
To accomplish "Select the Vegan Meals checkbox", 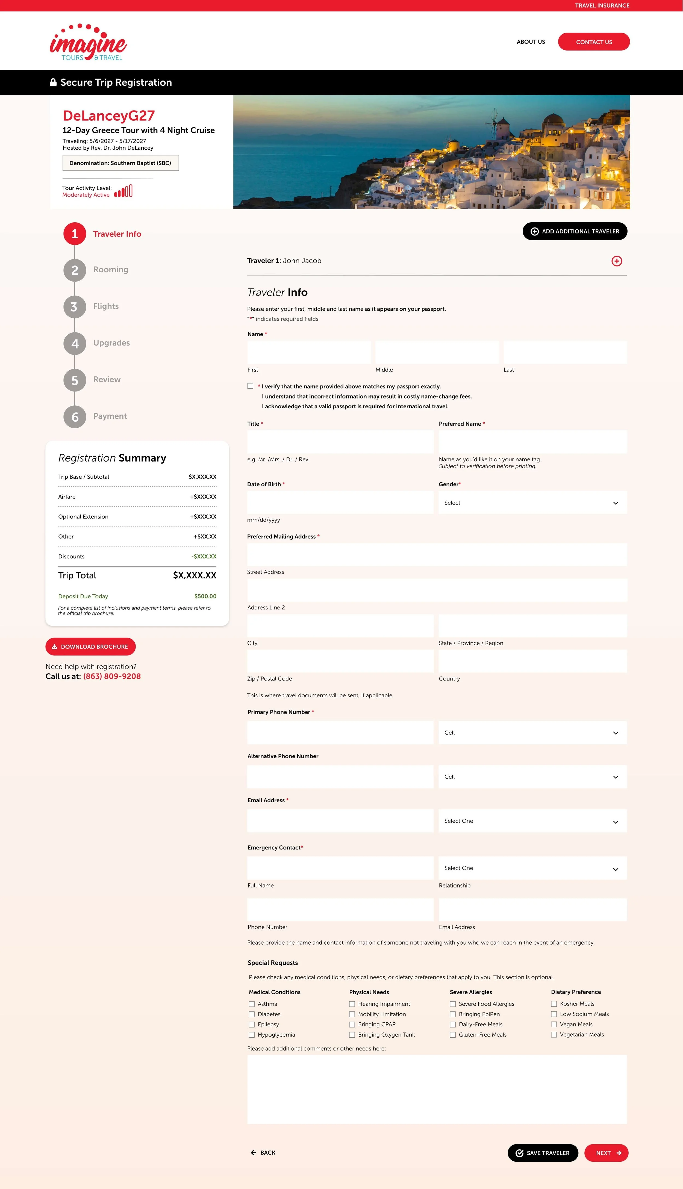I will point(554,1025).
